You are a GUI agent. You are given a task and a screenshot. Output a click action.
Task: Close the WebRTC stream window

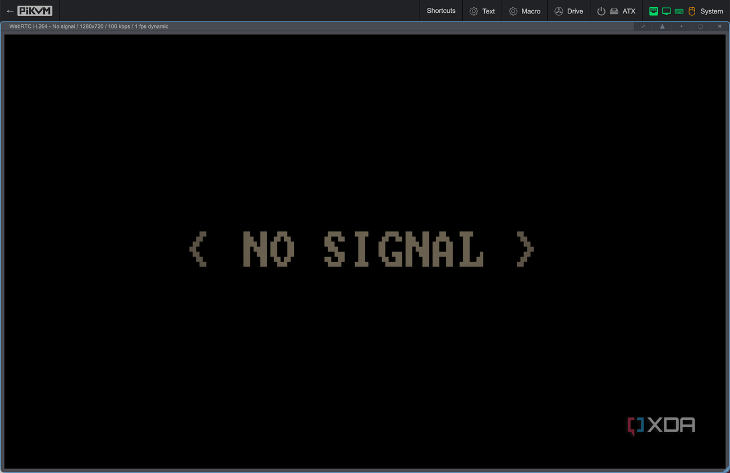click(x=719, y=26)
